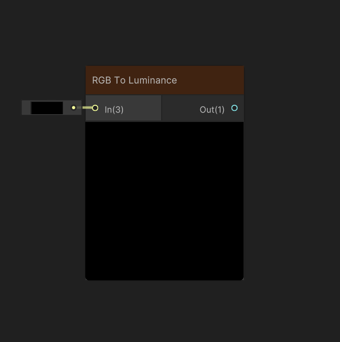Image resolution: width=340 pixels, height=342 pixels.
Task: Select the yellow edge connecting to In(3)
Action: [x=87, y=108]
